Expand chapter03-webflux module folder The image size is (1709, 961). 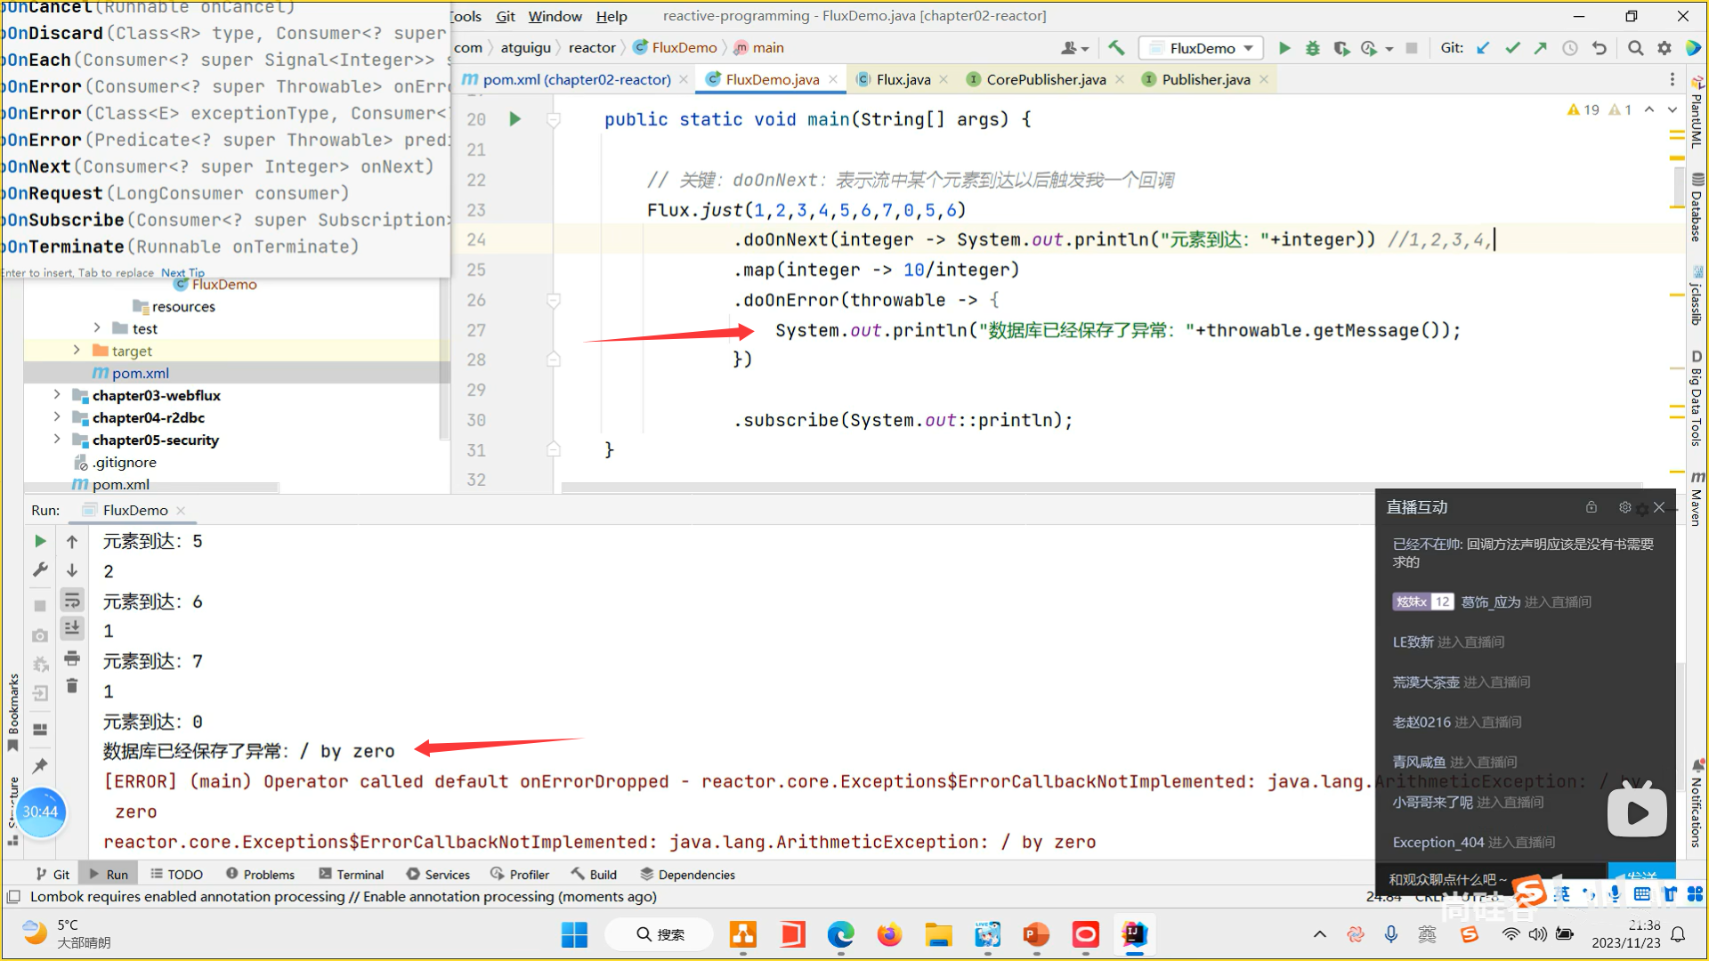tap(57, 395)
